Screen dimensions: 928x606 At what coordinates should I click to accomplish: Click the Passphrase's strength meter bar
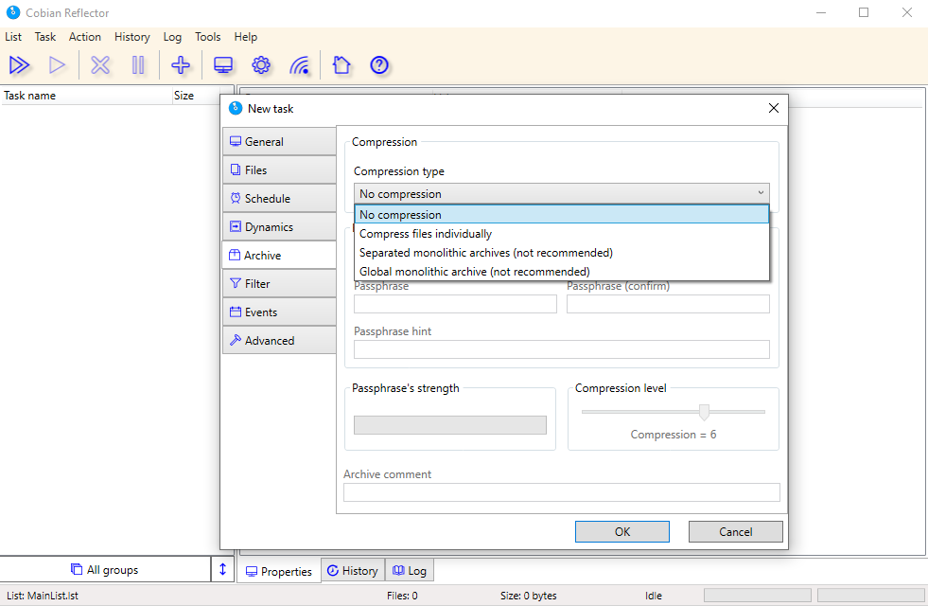tap(449, 425)
